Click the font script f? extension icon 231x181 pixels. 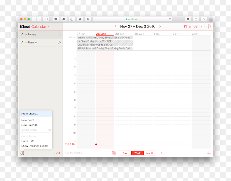[x=88, y=19]
